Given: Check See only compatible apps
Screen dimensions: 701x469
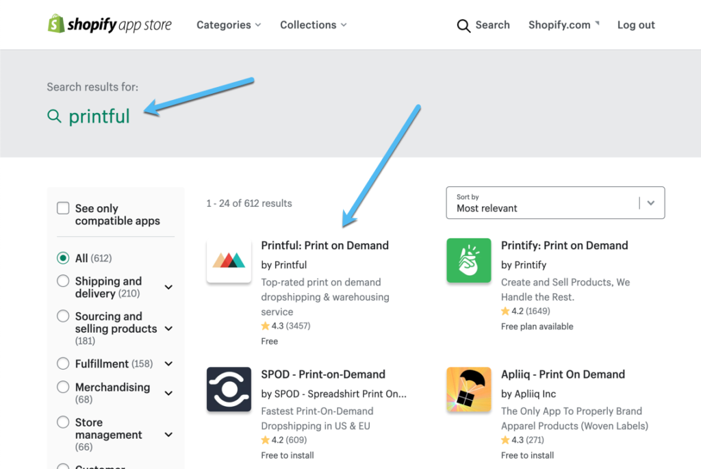Looking at the screenshot, I should click(63, 208).
